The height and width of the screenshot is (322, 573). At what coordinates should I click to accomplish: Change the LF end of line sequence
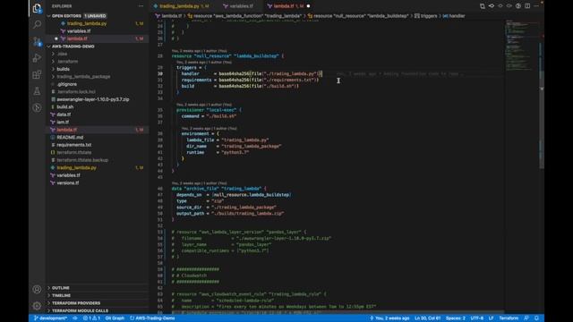(492, 318)
